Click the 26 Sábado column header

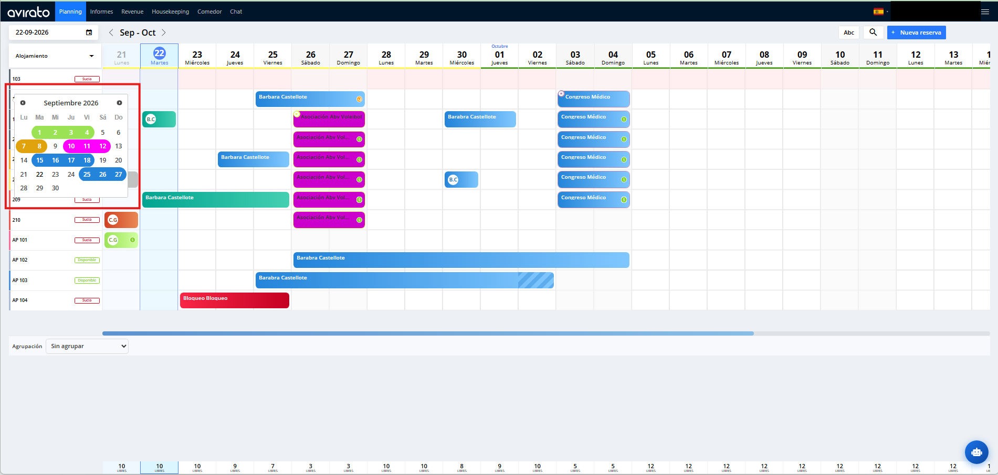pos(310,57)
